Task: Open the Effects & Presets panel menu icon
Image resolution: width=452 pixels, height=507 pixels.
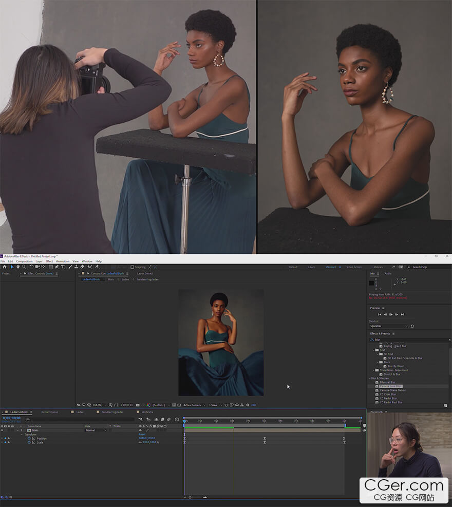Action: click(x=393, y=333)
